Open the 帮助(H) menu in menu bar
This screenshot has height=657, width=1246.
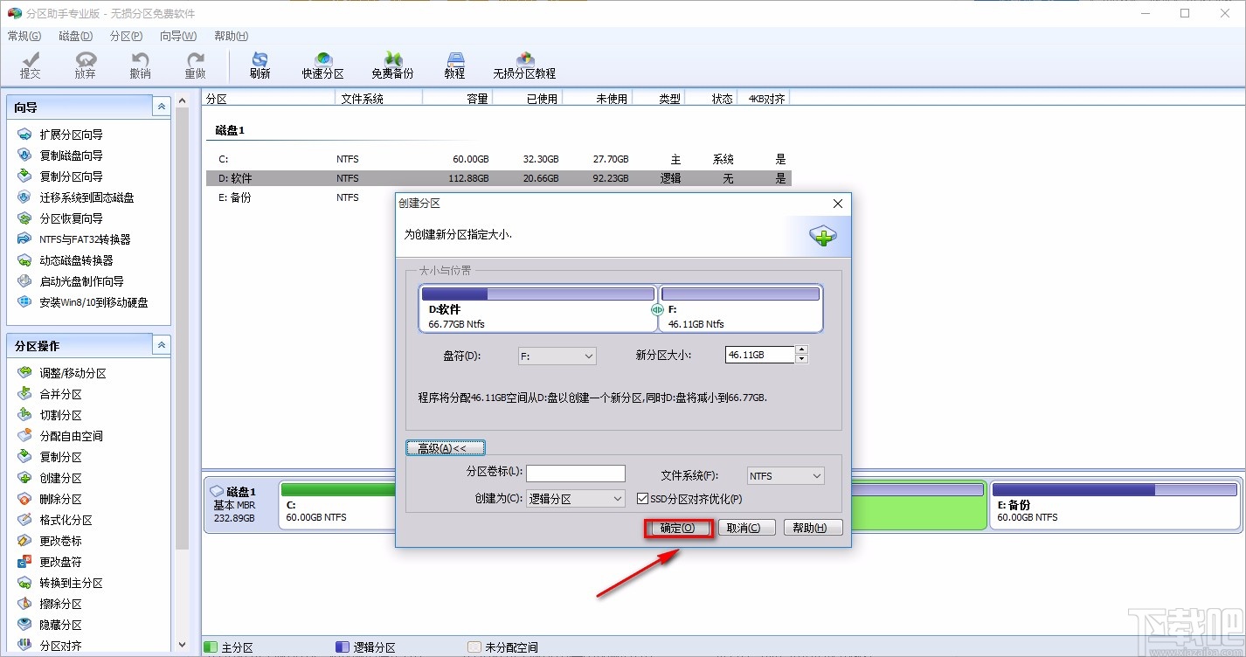point(232,36)
